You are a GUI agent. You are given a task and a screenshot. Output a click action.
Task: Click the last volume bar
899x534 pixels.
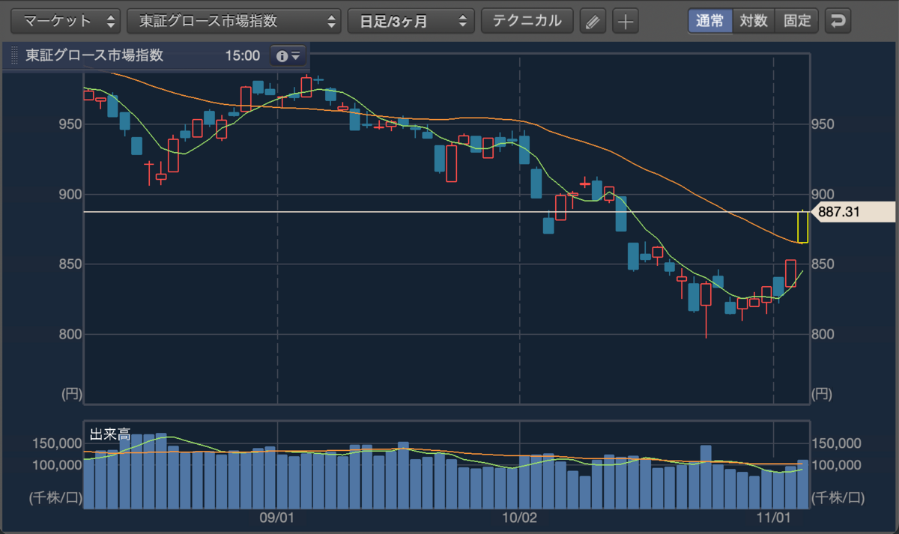802,484
